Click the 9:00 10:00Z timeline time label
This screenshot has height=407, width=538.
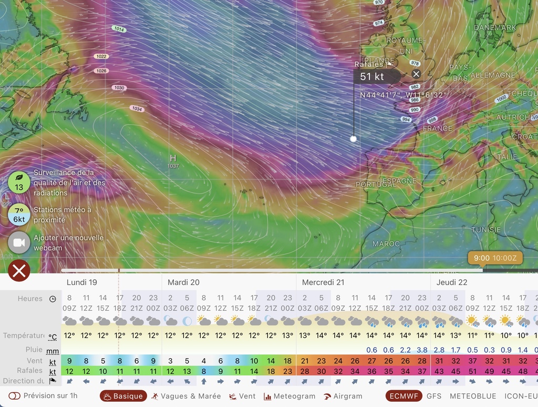[x=495, y=258]
